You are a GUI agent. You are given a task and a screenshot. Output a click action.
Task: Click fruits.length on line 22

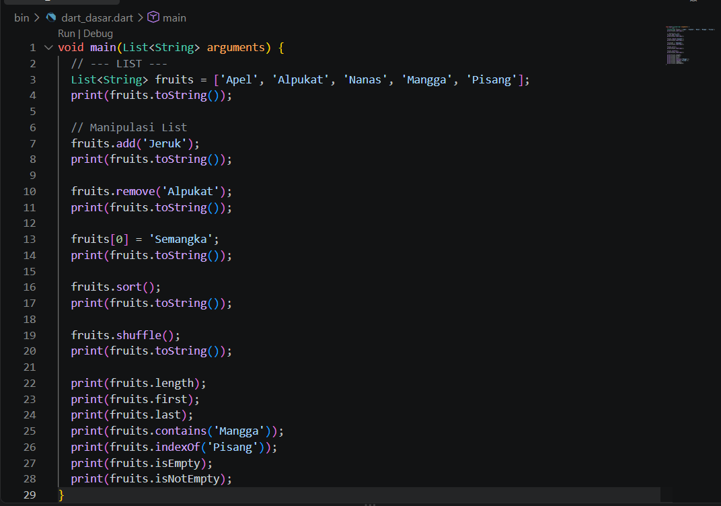coord(152,383)
